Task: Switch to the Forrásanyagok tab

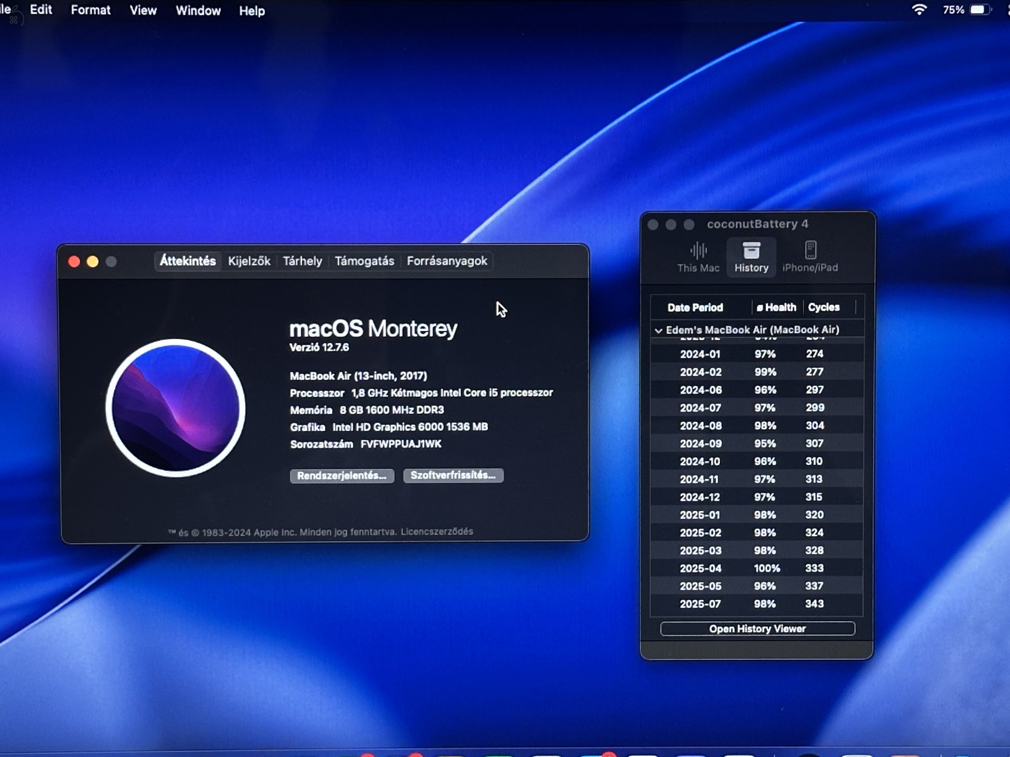Action: pos(447,261)
